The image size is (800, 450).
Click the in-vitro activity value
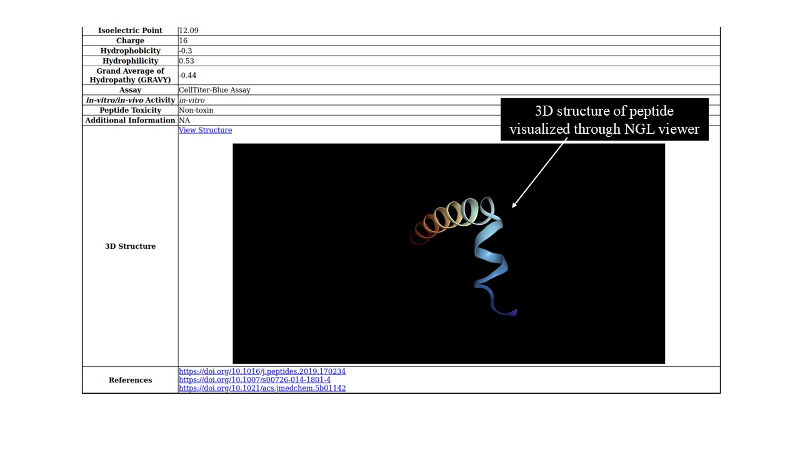coord(191,100)
